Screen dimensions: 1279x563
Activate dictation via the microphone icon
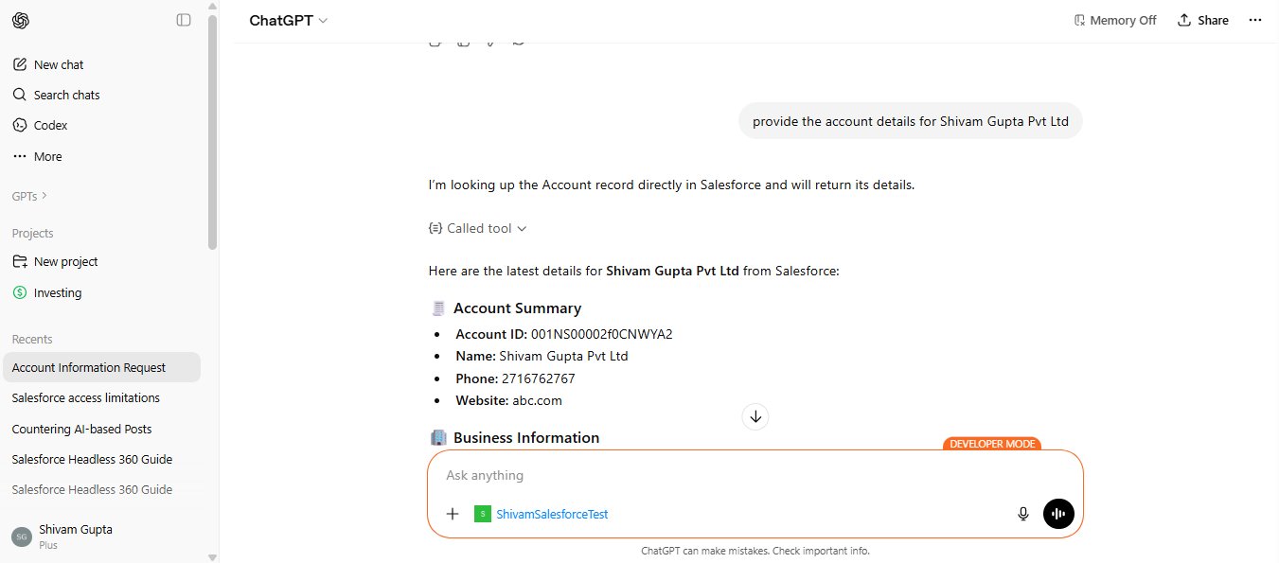(x=1023, y=513)
